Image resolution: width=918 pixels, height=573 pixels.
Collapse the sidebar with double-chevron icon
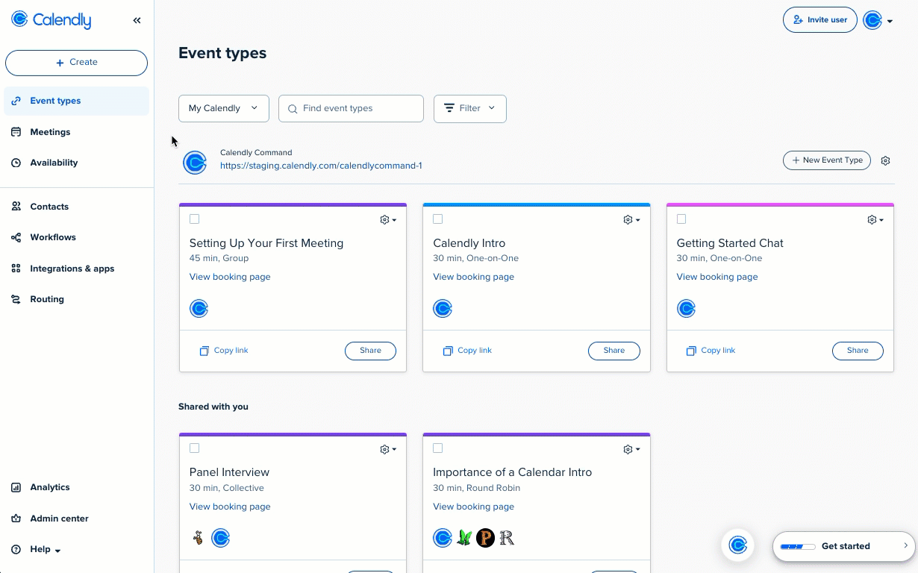137,21
